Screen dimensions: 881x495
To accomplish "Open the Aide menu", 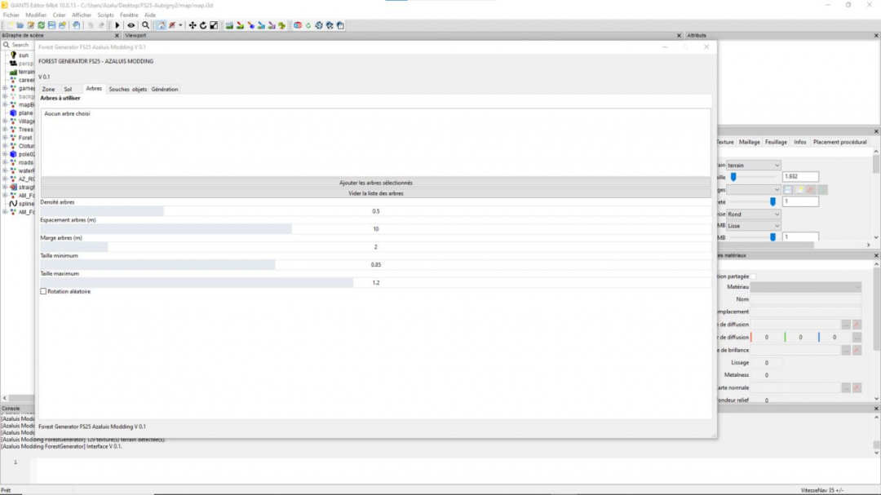I will (150, 15).
